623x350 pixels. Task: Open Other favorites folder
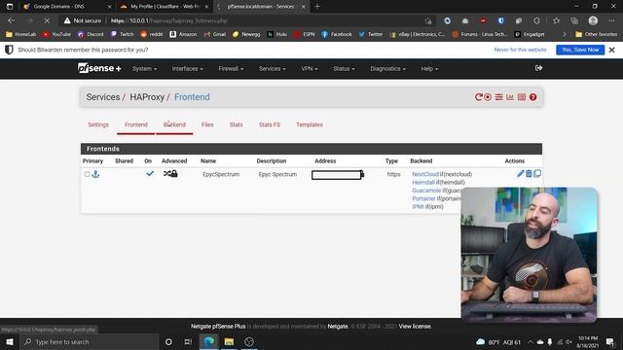point(597,35)
